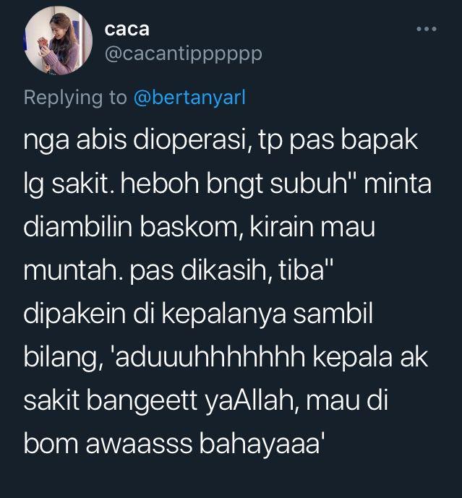The width and height of the screenshot is (462, 498).
Task: Select the word 'baskom' in the tweet
Action: point(189,227)
